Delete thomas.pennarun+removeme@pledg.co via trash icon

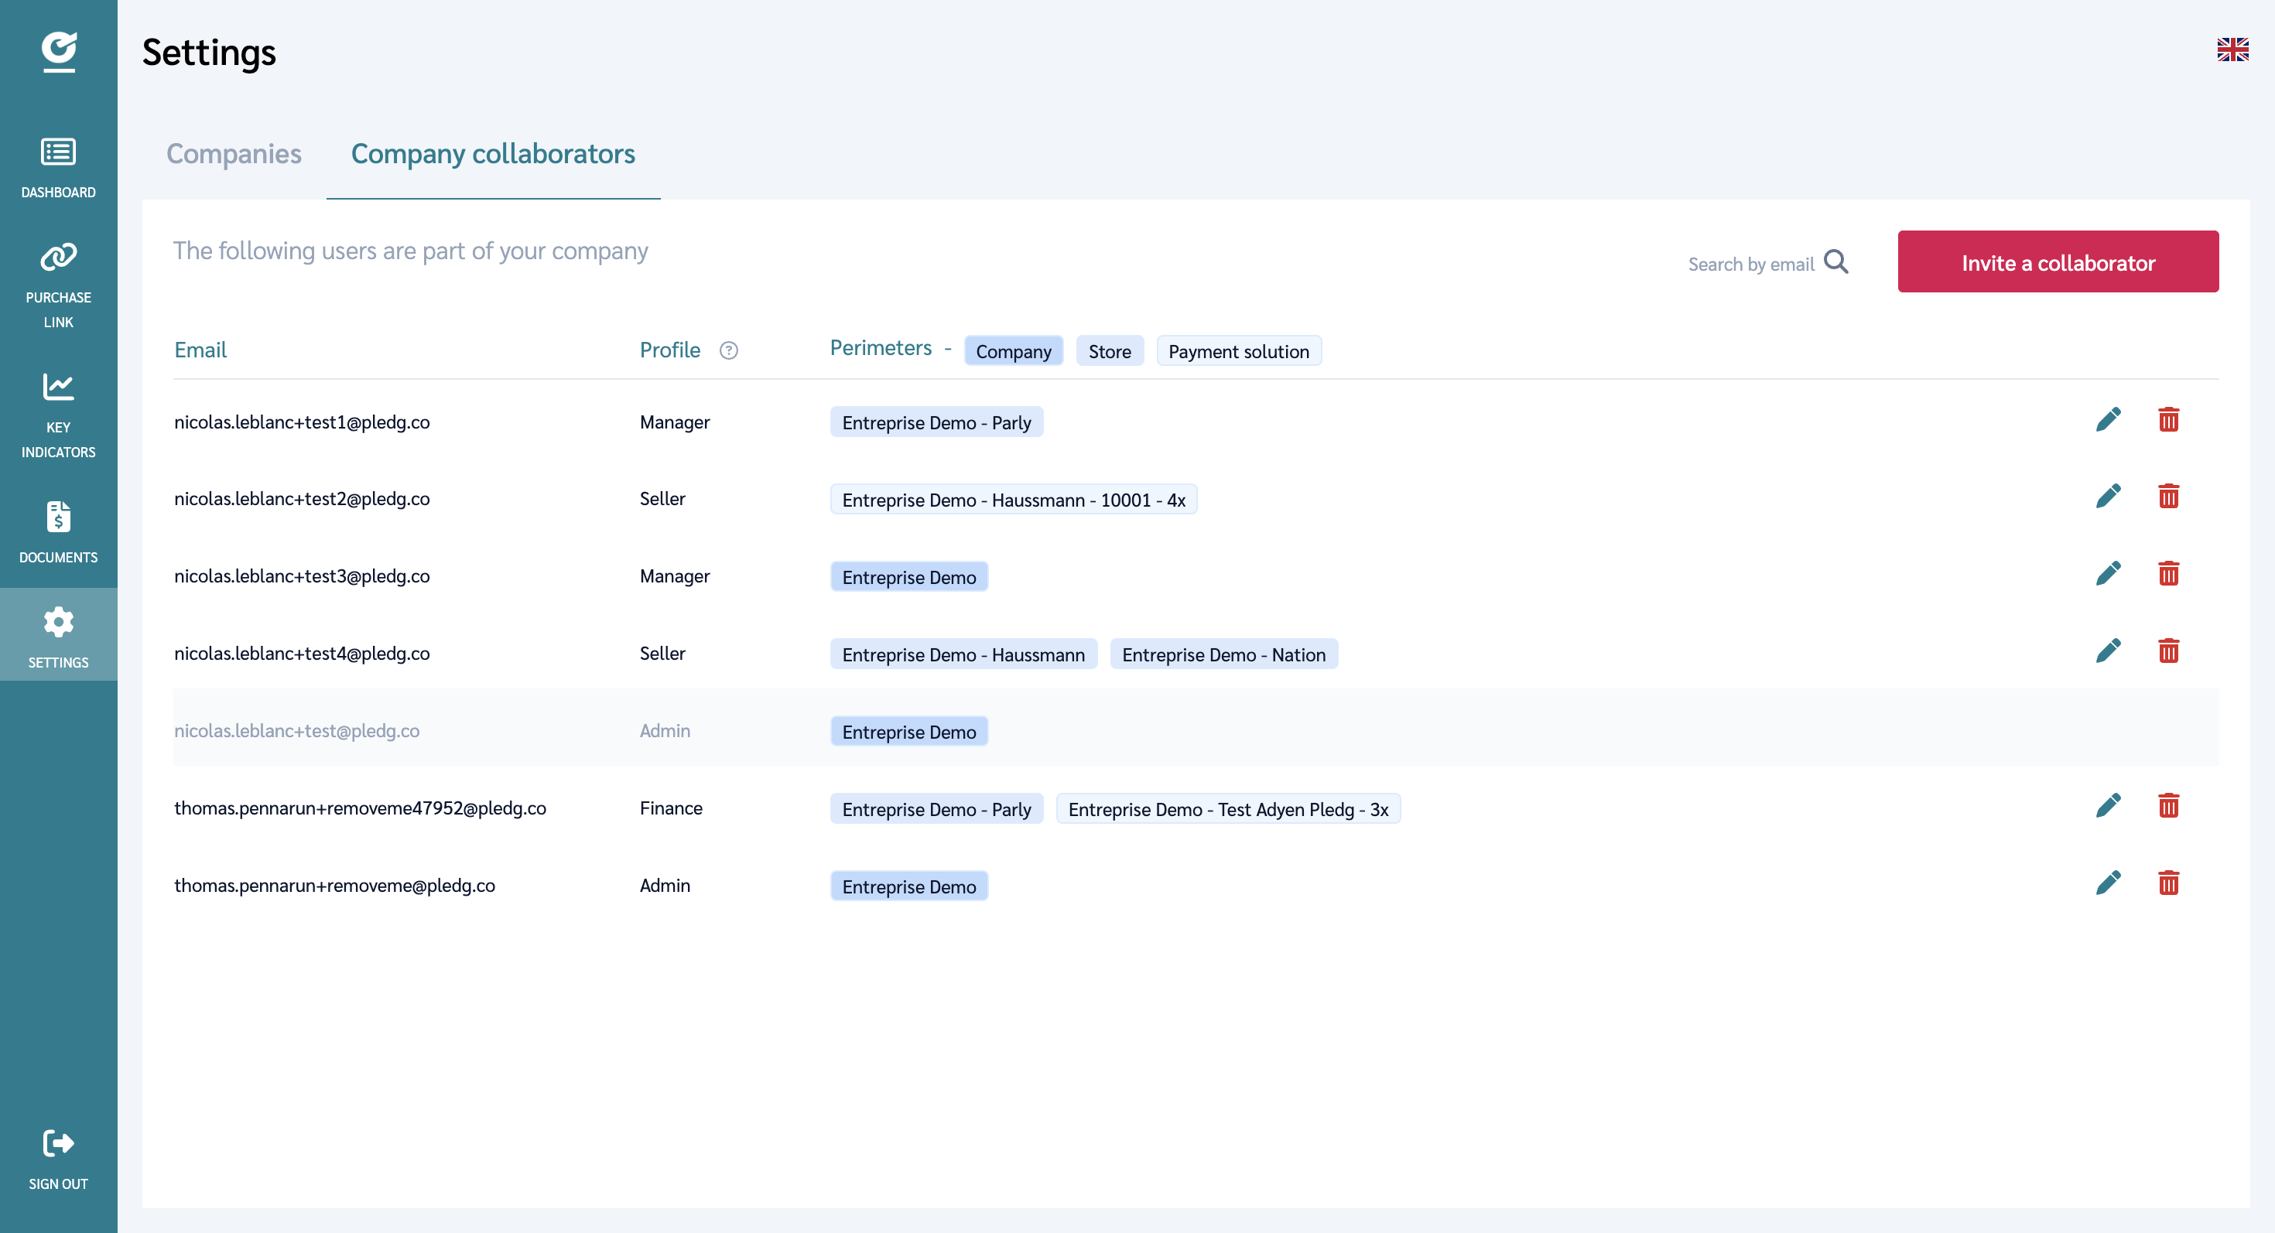click(x=2170, y=883)
